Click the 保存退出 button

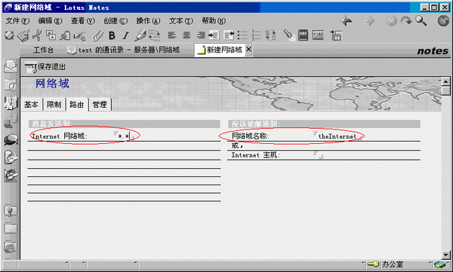pyautogui.click(x=45, y=67)
